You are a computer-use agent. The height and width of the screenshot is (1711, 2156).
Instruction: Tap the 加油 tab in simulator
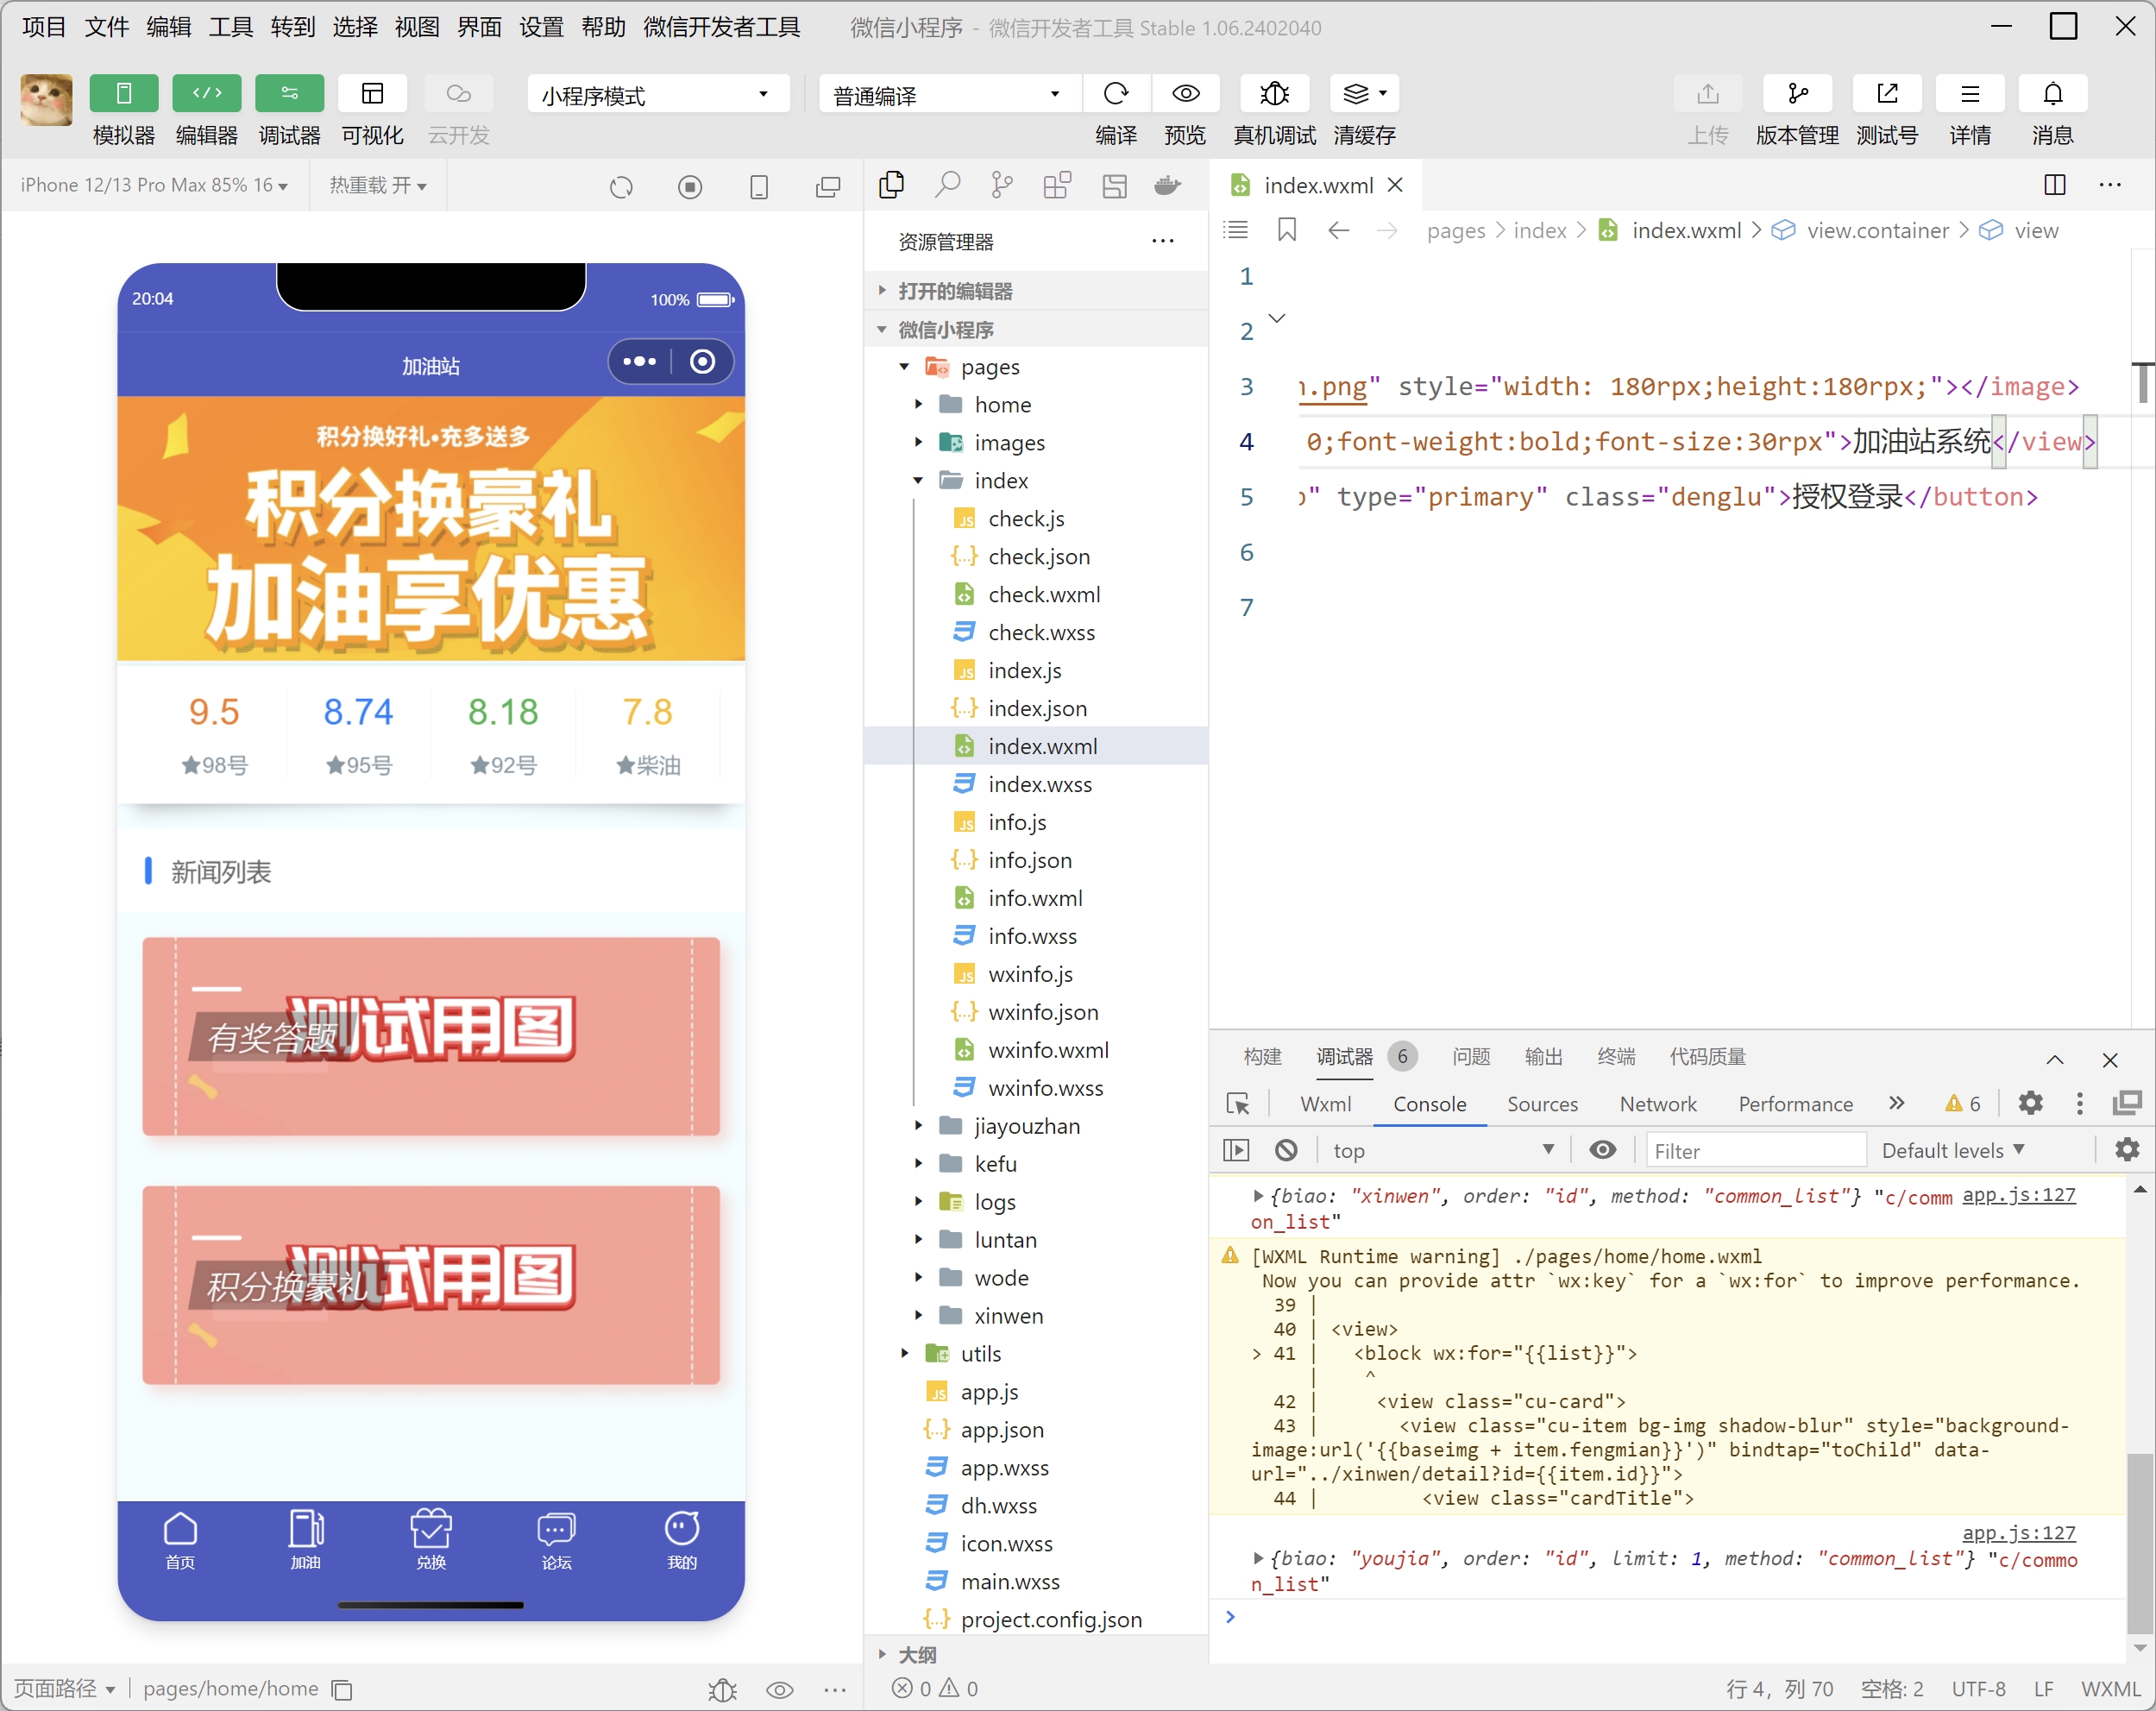[305, 1541]
